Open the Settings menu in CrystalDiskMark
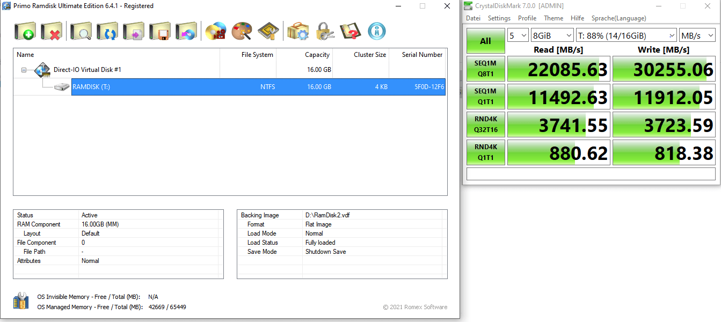The width and height of the screenshot is (721, 322). (499, 18)
